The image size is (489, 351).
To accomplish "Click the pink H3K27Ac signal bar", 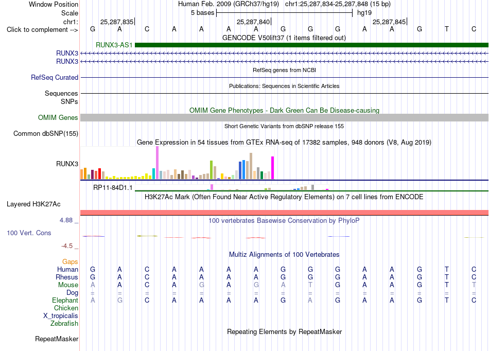I will point(285,213).
